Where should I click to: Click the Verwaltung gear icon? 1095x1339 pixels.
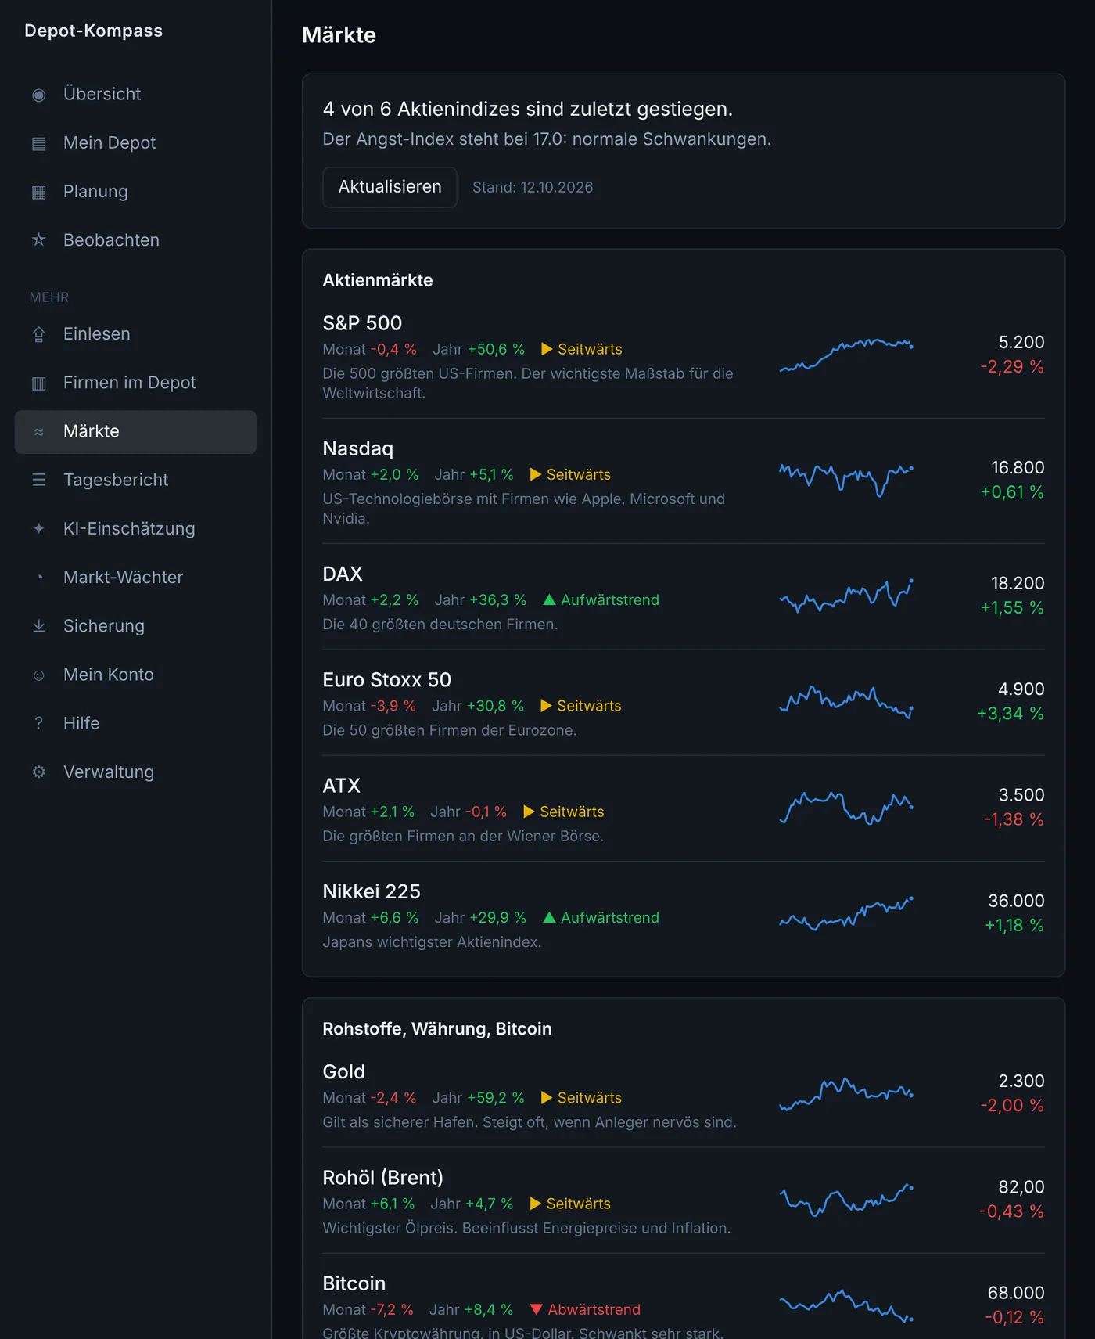pos(39,772)
